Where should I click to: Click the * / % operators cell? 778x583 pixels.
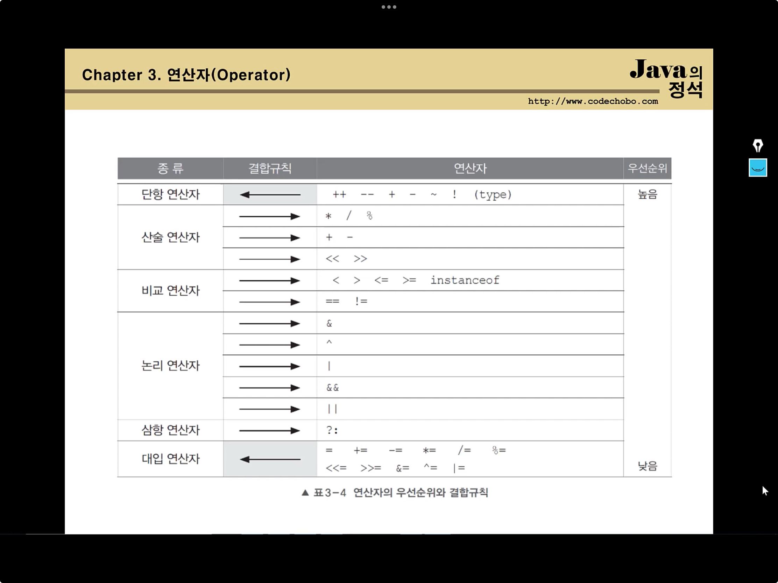[x=470, y=216]
